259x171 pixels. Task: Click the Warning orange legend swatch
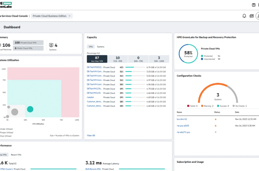202,106
